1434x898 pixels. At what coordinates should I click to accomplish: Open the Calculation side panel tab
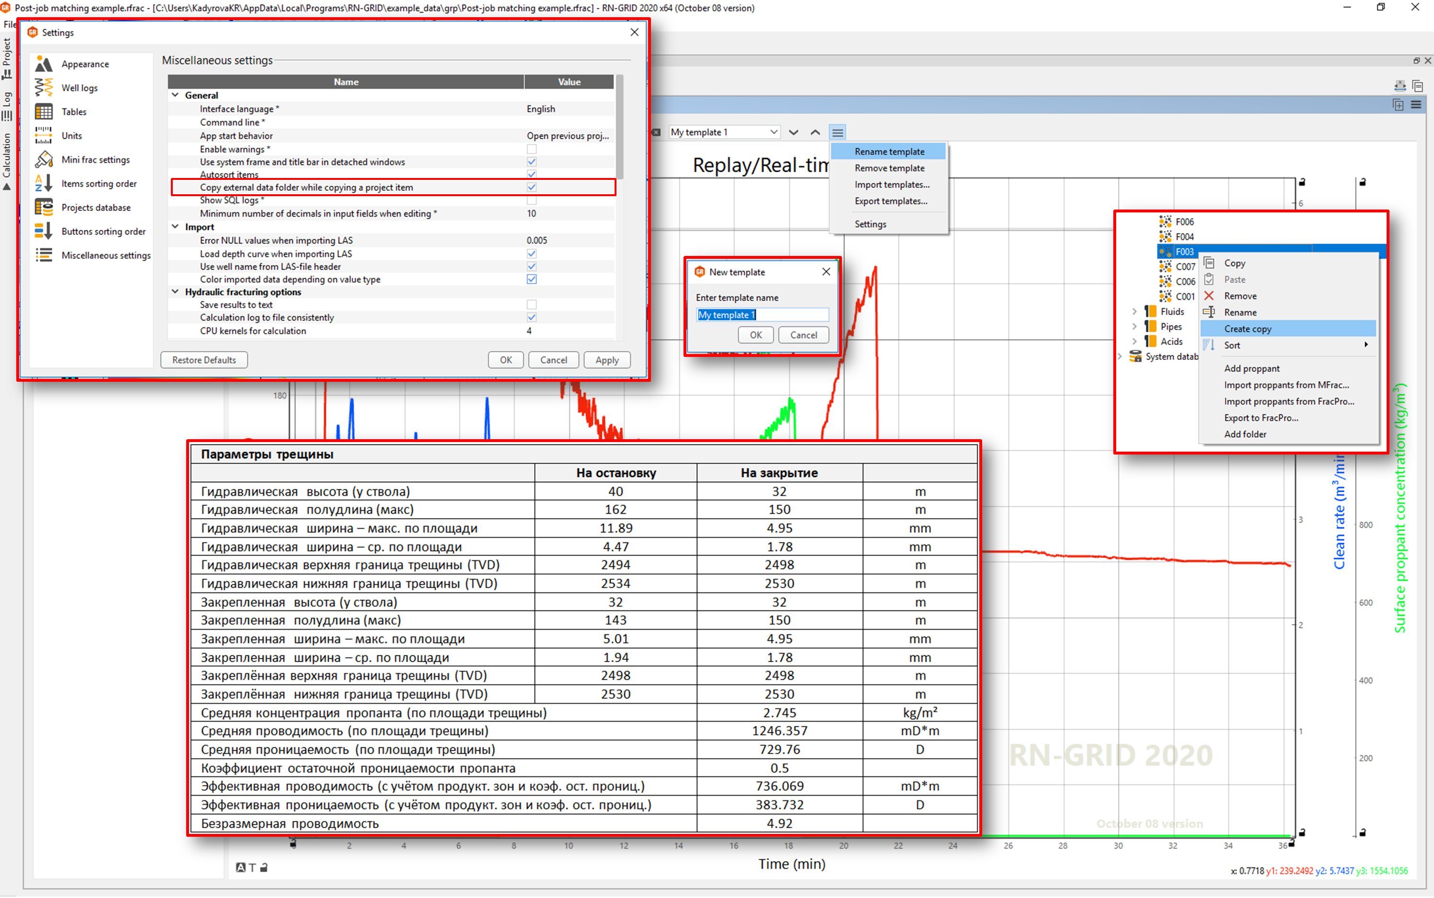click(x=7, y=162)
